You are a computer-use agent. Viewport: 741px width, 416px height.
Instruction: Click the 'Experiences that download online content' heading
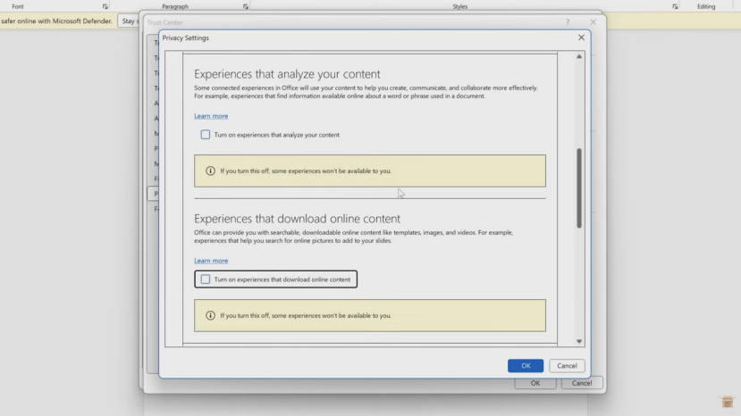[x=297, y=219]
